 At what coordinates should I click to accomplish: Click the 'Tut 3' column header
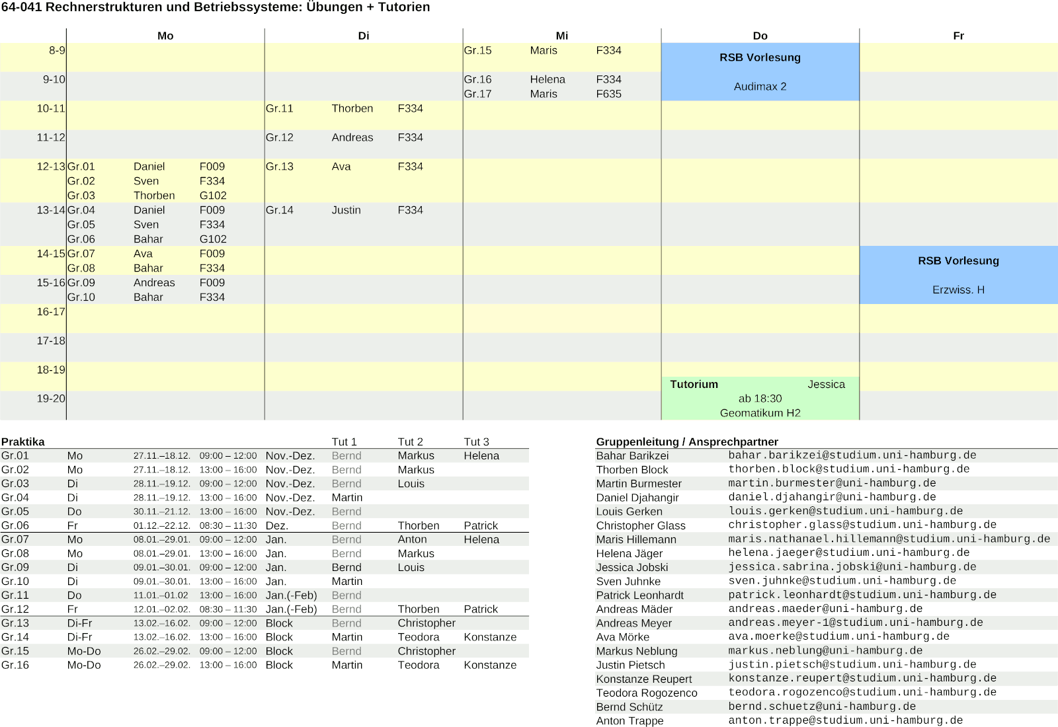(477, 442)
